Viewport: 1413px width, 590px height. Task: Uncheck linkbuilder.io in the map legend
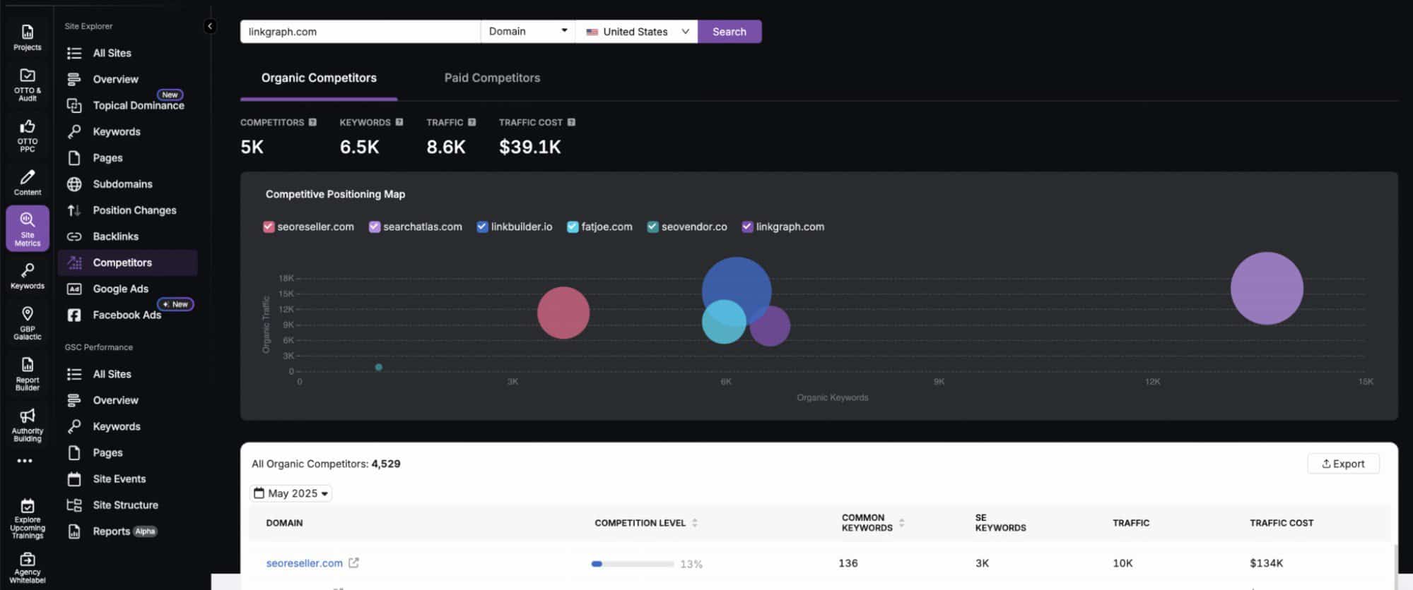coord(482,227)
